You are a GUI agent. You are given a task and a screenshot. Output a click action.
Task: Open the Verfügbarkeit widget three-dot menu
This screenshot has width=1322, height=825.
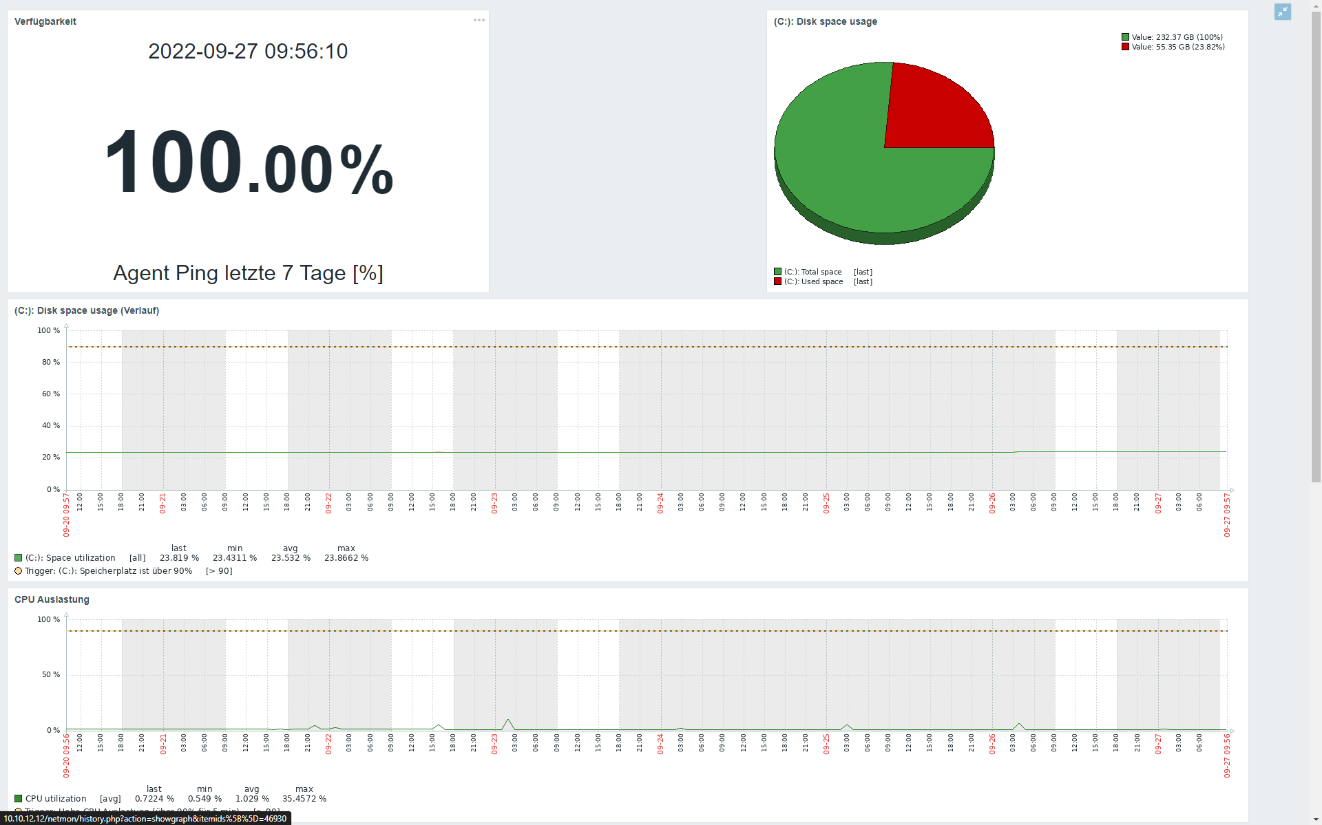479,20
